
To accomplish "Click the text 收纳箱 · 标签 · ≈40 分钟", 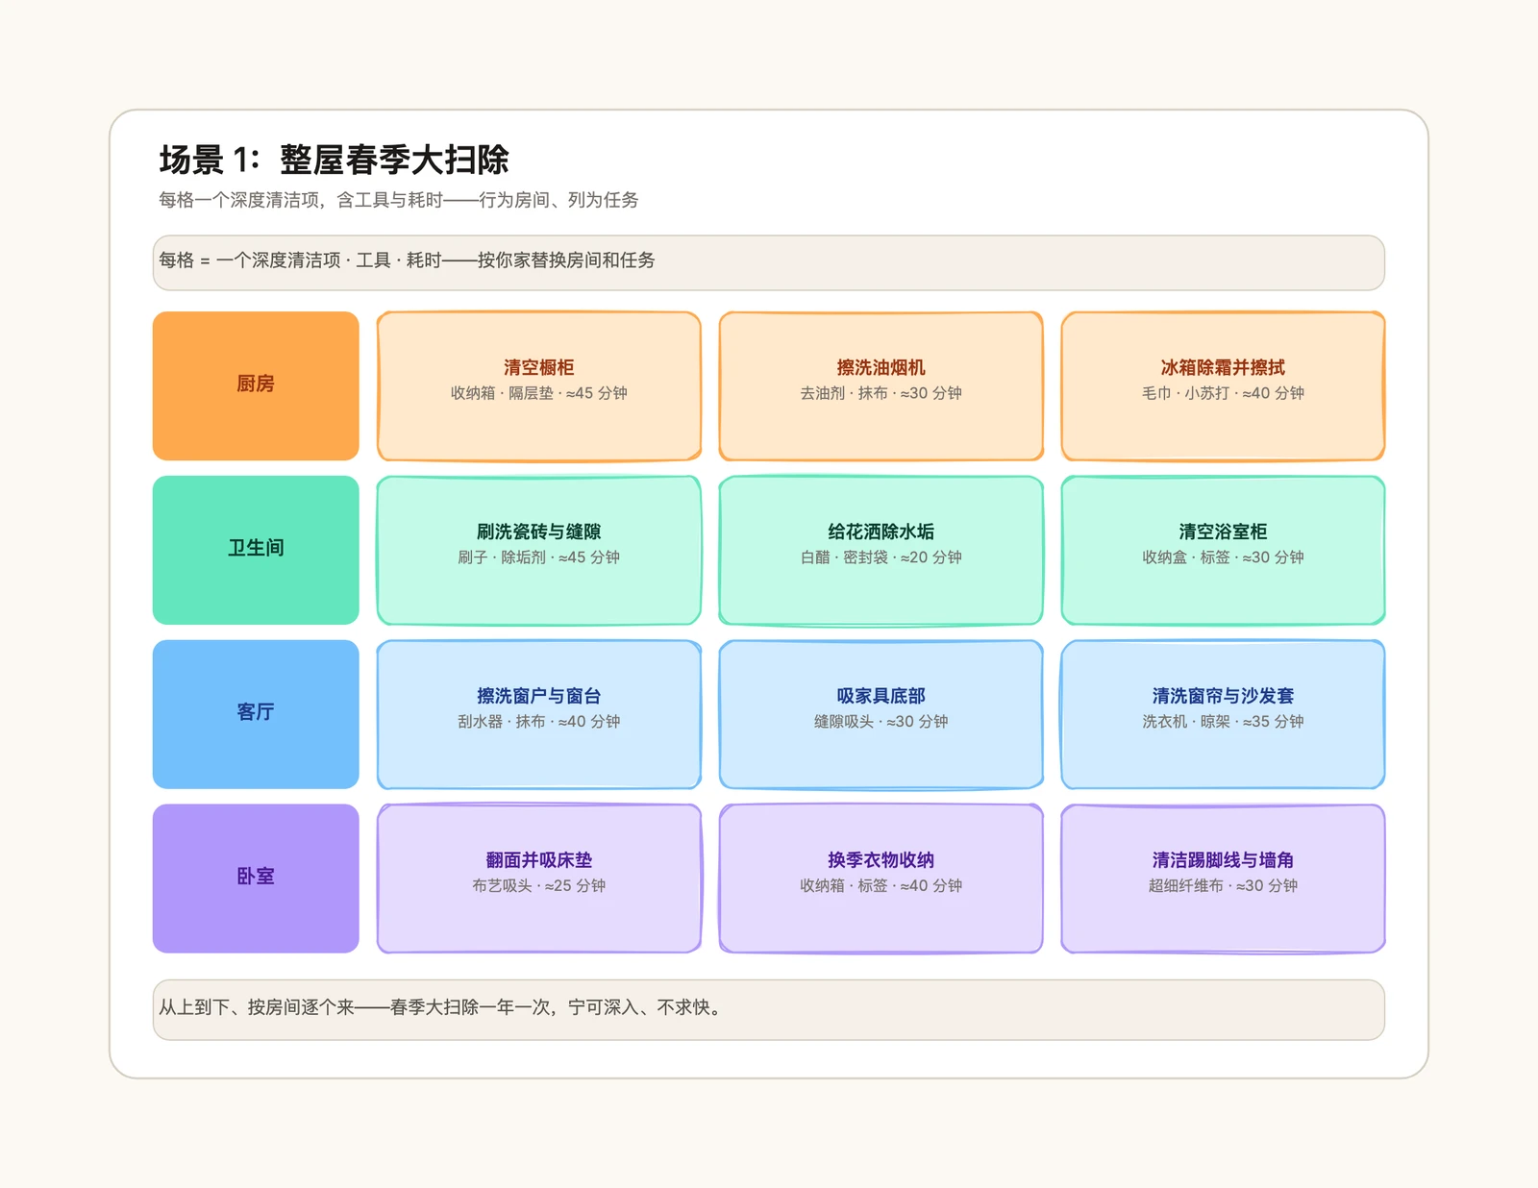I will [x=881, y=886].
